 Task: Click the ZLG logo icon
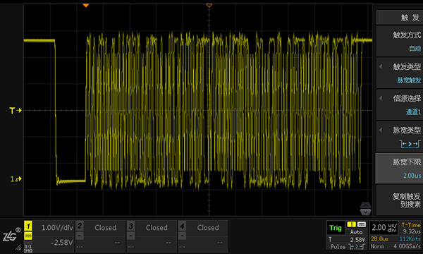tap(11, 236)
